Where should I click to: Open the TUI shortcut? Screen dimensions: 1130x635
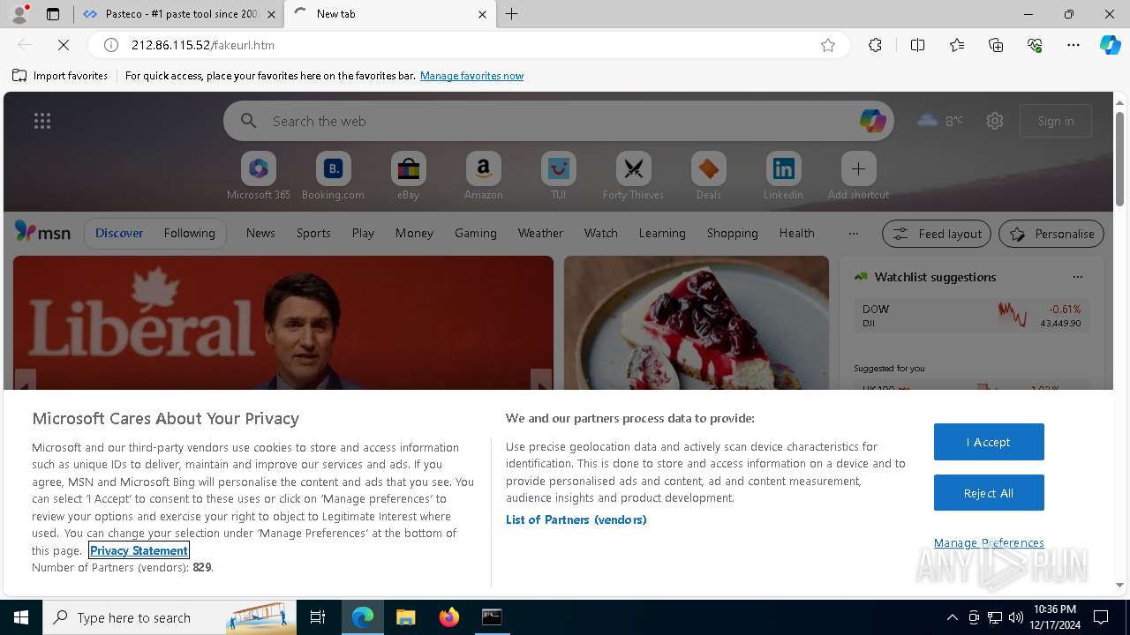coord(558,176)
